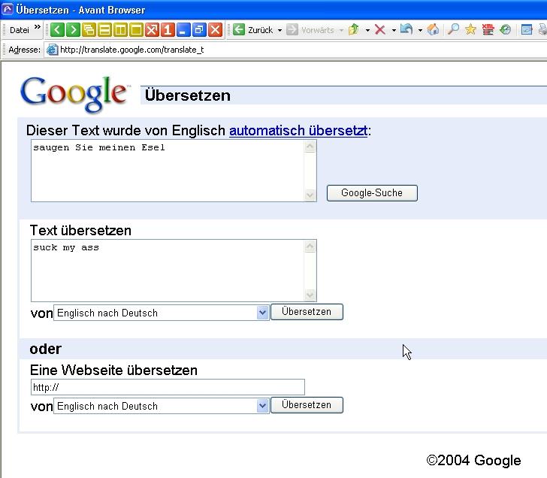Click the blue minimize tab icon
Viewport: 547px width, 478px height.
(x=183, y=30)
